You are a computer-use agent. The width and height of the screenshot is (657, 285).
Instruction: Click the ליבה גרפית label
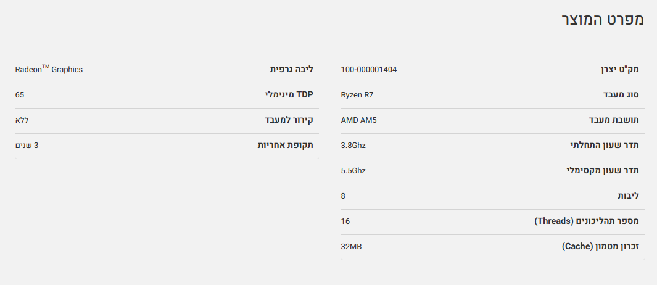tap(292, 70)
